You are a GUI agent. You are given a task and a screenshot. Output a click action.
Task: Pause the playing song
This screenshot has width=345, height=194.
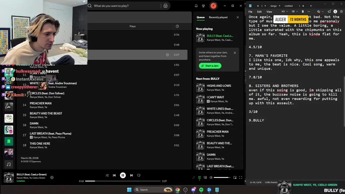123,175
